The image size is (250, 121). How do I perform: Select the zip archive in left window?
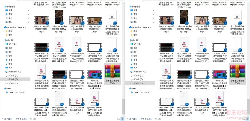click(x=112, y=74)
